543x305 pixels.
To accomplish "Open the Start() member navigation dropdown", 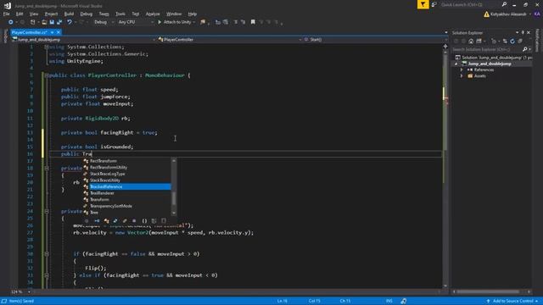I will [375, 40].
